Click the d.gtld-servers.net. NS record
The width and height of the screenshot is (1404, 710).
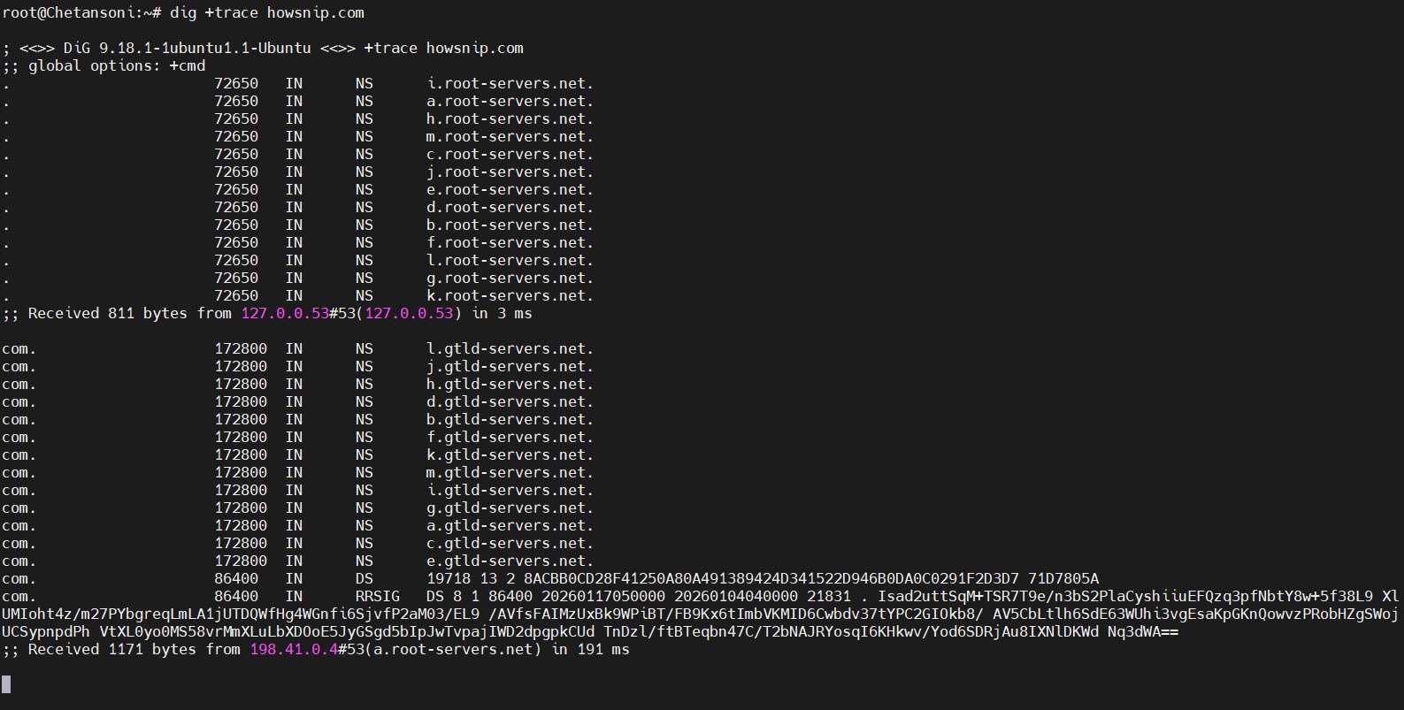tap(510, 402)
